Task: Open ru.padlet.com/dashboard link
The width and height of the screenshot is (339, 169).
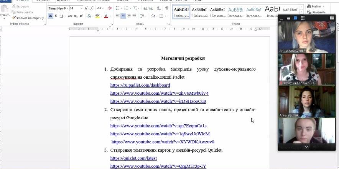Action: [140, 85]
